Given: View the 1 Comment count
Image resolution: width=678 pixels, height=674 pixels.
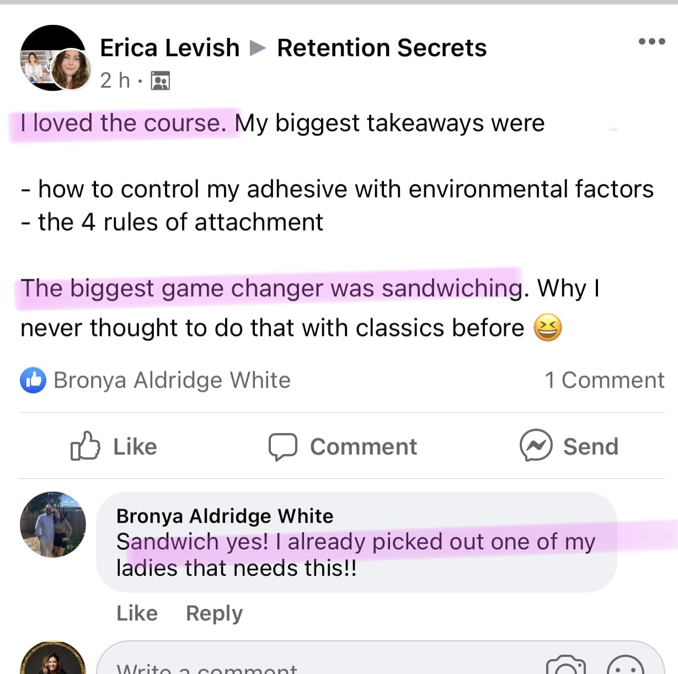Looking at the screenshot, I should (604, 380).
